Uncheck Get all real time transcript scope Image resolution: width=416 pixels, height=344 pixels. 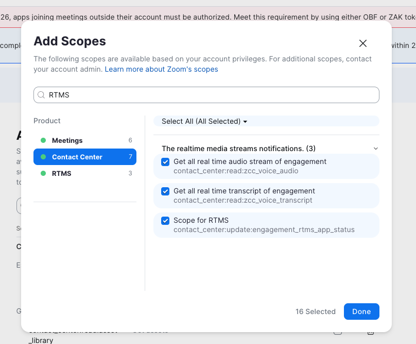point(165,191)
